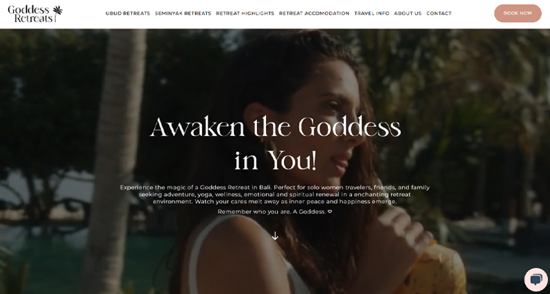Click the Awaken the Goddess headline
Viewport: 550px width, 294px height.
(x=276, y=127)
